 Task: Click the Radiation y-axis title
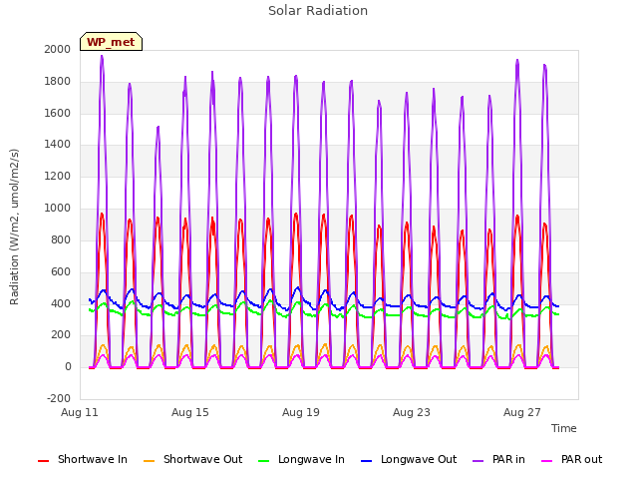tap(14, 227)
